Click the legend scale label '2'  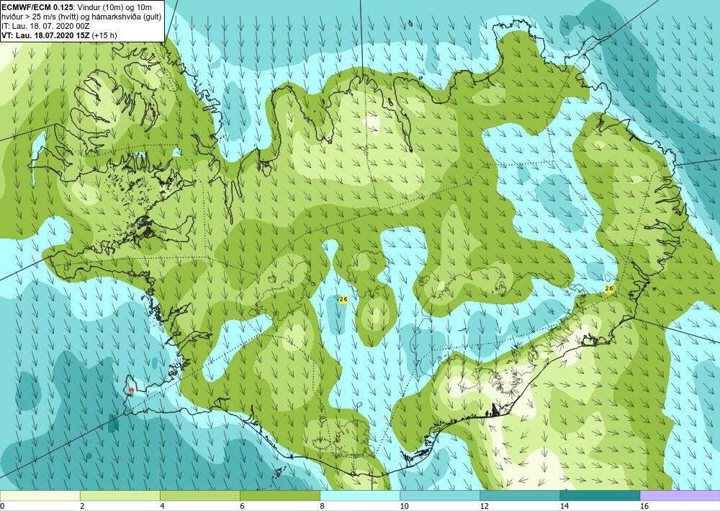(82, 506)
